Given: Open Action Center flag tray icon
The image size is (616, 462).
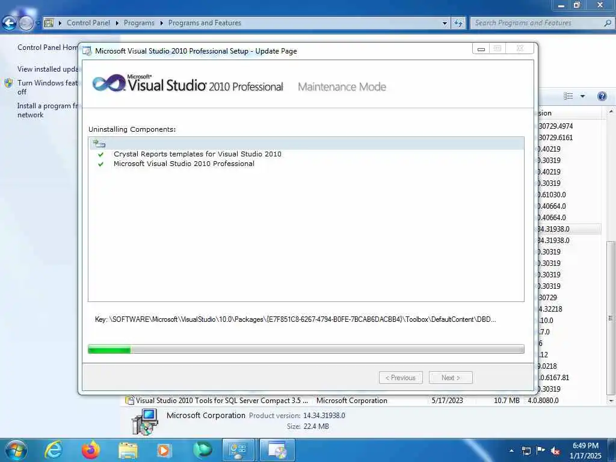Looking at the screenshot, I should pos(541,450).
